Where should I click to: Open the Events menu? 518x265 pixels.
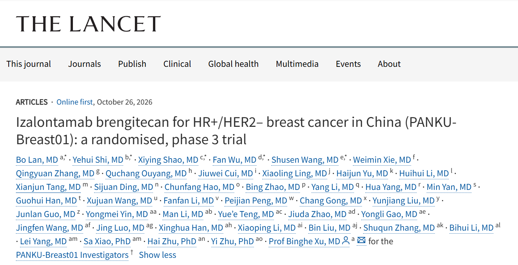[x=348, y=64]
